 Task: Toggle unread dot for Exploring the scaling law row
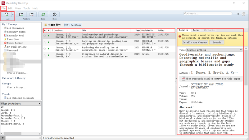[x=49, y=49]
